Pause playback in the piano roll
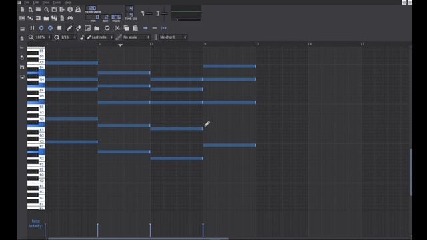Screen dimensions: 427x240 [x=32, y=28]
